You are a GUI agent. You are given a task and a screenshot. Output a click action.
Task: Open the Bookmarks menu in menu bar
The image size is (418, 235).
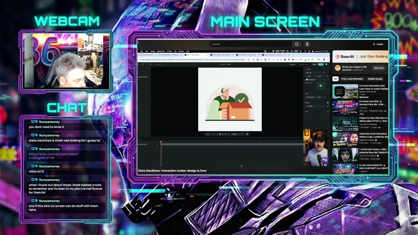161,51
